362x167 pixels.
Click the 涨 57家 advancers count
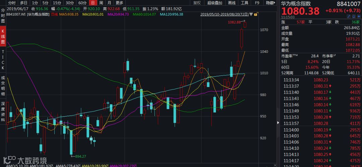click(x=293, y=22)
